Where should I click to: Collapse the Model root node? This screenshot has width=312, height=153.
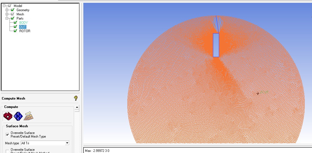coord(4,6)
